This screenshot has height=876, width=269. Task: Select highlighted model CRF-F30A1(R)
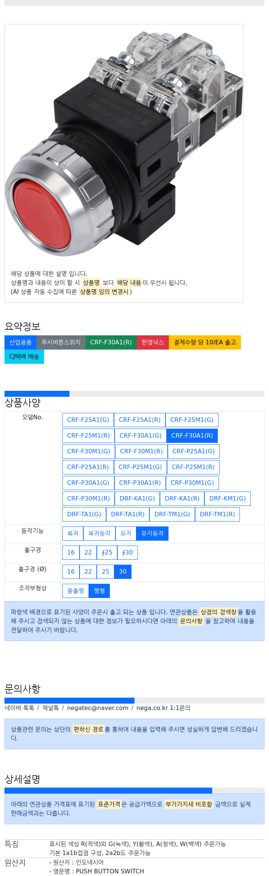coord(192,436)
